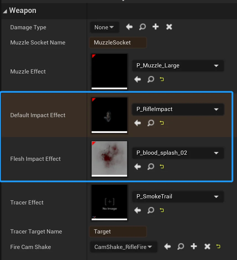Open the P_SmokeTrail asset dropdown
The width and height of the screenshot is (237, 260).
pos(178,196)
